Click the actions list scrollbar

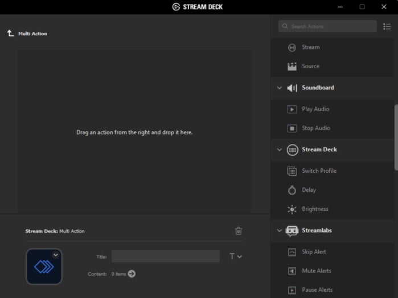(396, 138)
